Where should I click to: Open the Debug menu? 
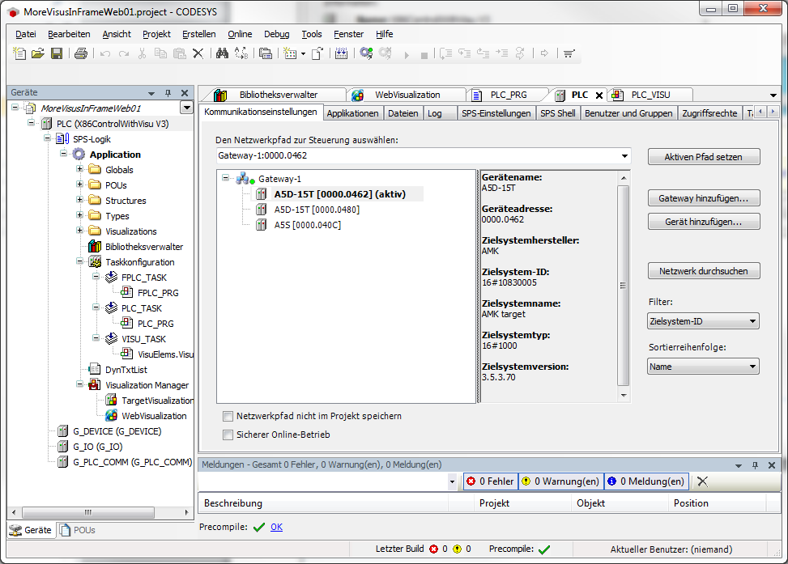pyautogui.click(x=276, y=34)
